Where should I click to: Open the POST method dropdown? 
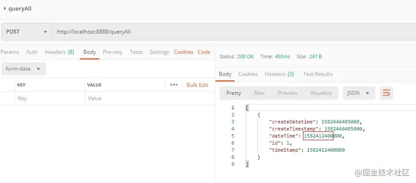click(x=26, y=32)
